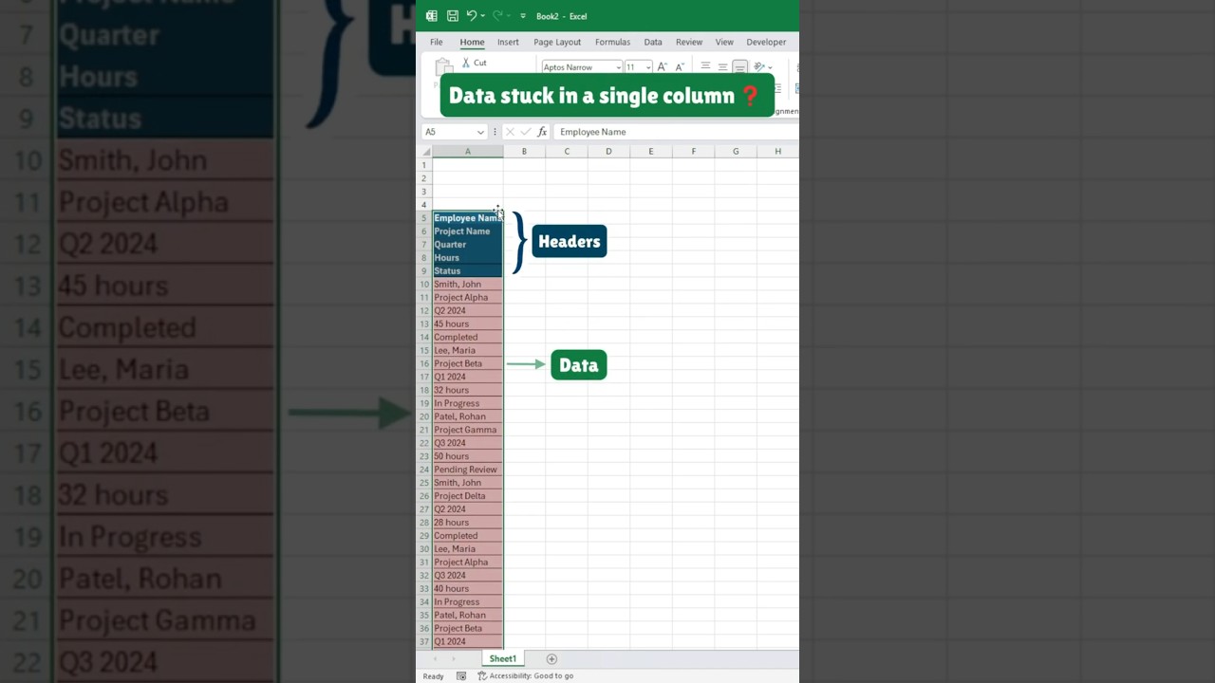The width and height of the screenshot is (1215, 683).
Task: Add a new sheet with the plus button
Action: coord(551,659)
